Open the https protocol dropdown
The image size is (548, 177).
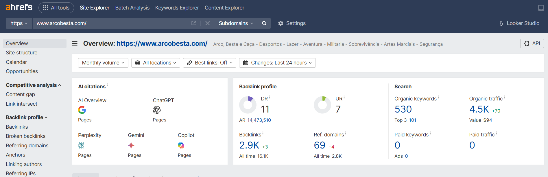point(19,23)
